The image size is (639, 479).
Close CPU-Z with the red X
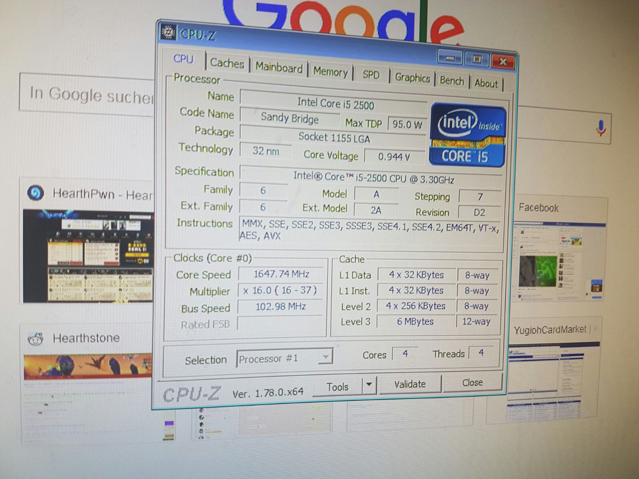point(503,62)
